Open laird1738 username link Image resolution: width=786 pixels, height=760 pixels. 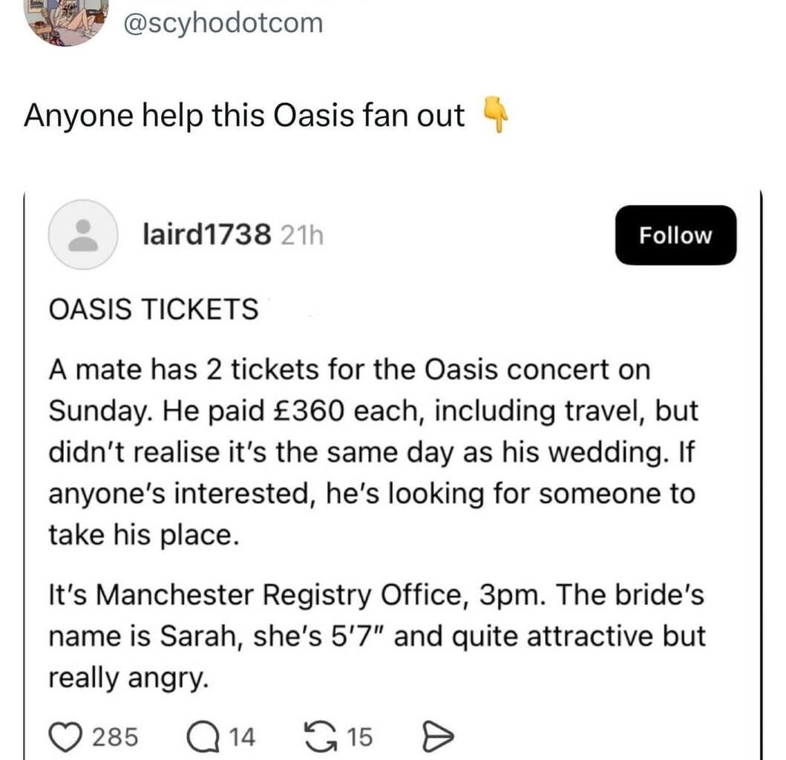[207, 234]
